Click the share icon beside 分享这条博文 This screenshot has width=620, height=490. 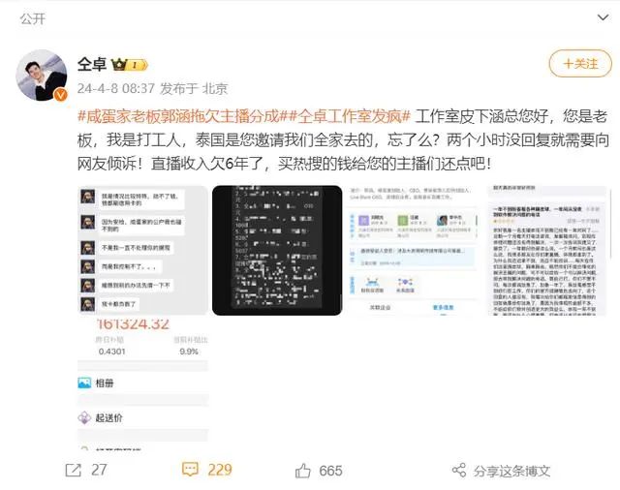[x=459, y=471]
